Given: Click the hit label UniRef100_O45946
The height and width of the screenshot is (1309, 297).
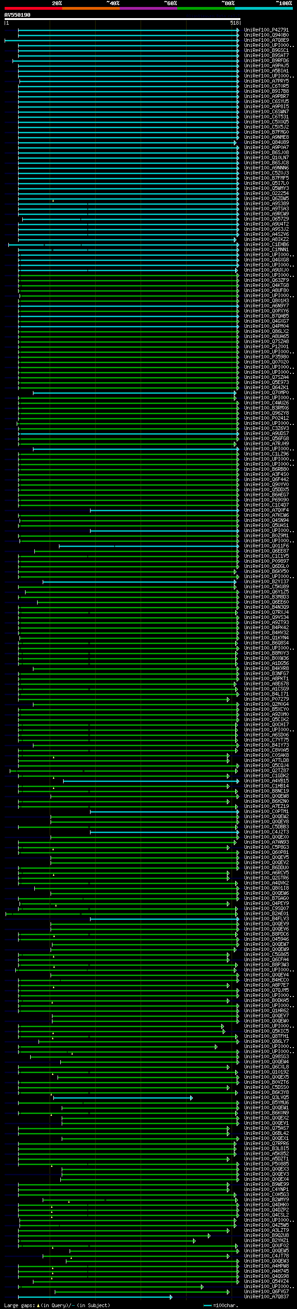Looking at the screenshot, I should [x=266, y=939].
